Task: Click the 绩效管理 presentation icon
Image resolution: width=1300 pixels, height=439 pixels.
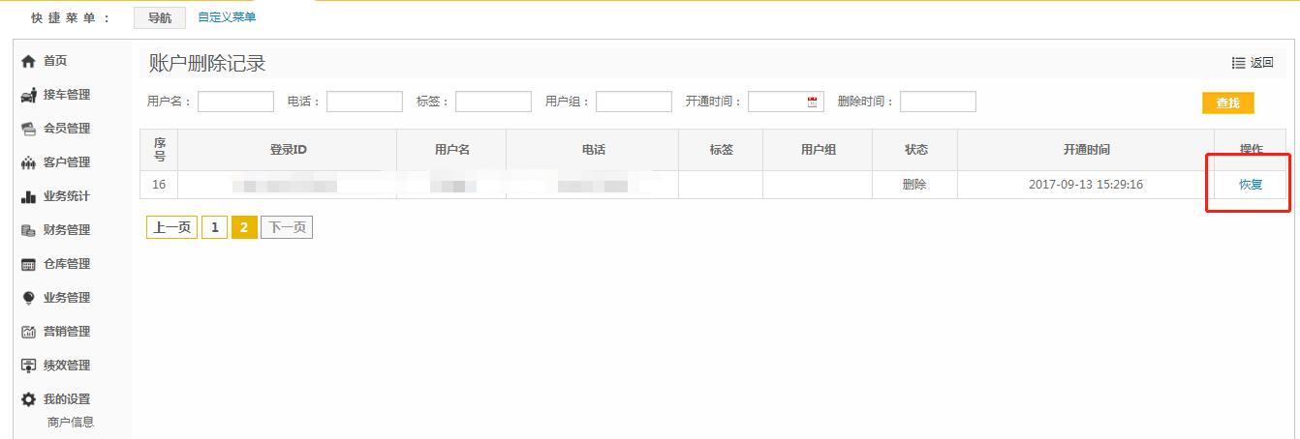Action: tap(28, 366)
